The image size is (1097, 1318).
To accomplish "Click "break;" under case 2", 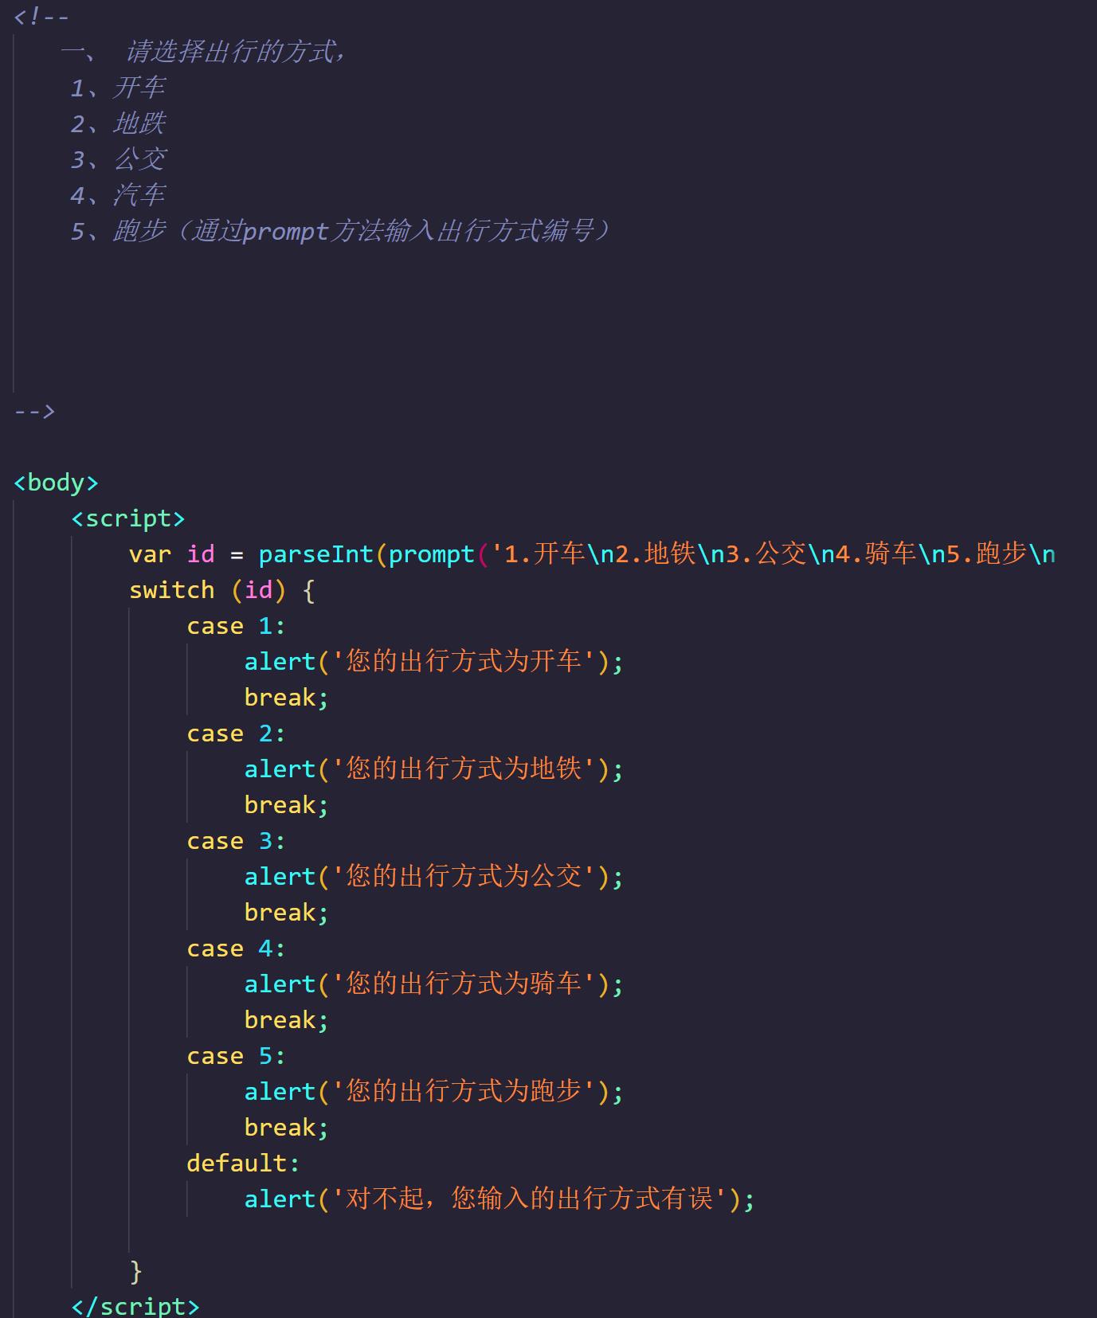I will click(287, 805).
